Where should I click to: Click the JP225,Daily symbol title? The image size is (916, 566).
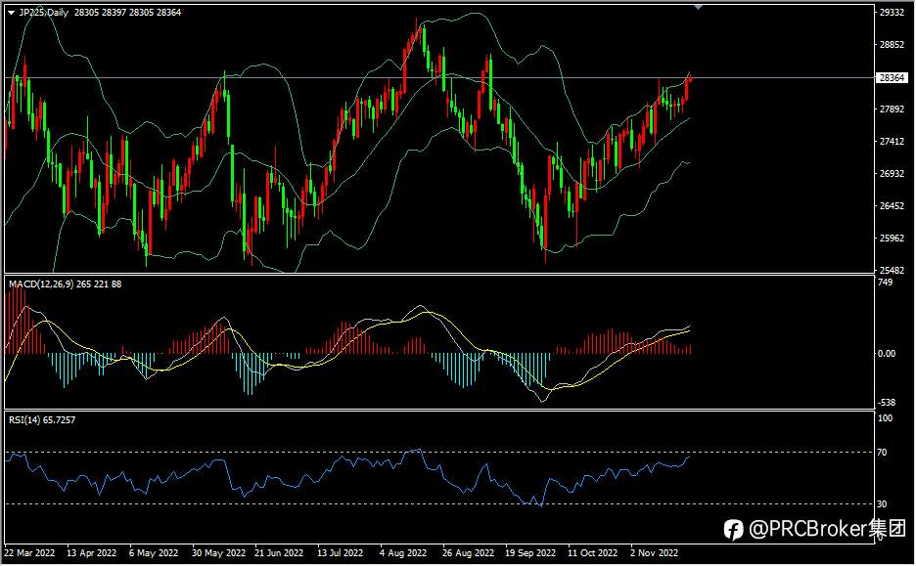(44, 13)
